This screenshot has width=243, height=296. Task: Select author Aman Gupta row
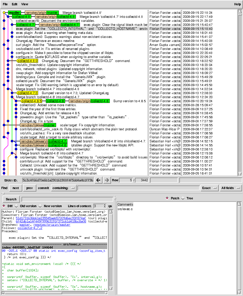pos(165,45)
